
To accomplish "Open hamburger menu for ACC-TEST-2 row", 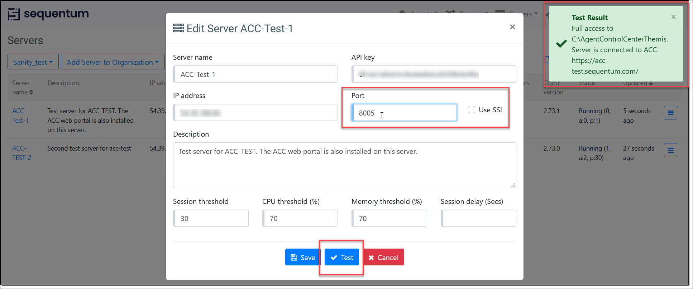I will pyautogui.click(x=670, y=150).
